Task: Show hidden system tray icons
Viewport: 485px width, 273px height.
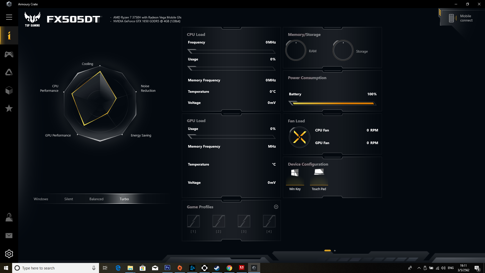Action: click(419, 268)
